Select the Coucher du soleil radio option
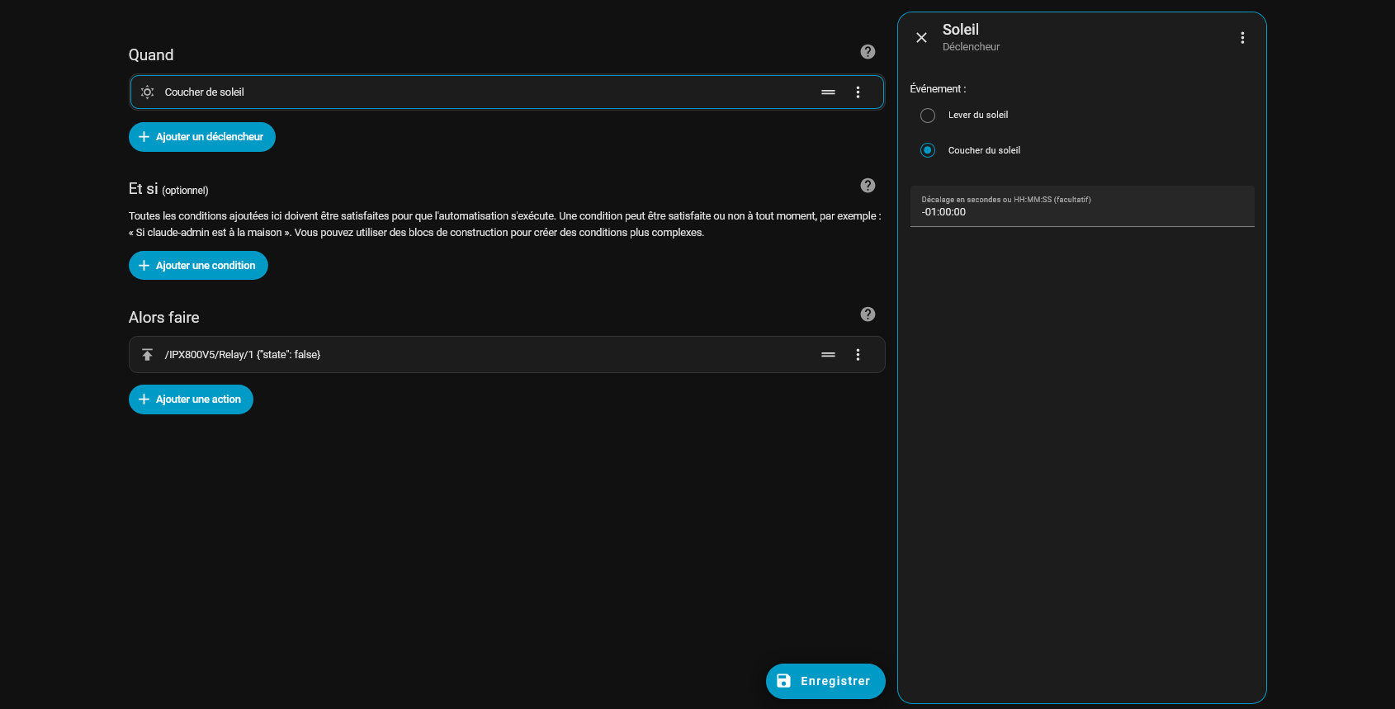This screenshot has width=1395, height=709. (x=928, y=150)
